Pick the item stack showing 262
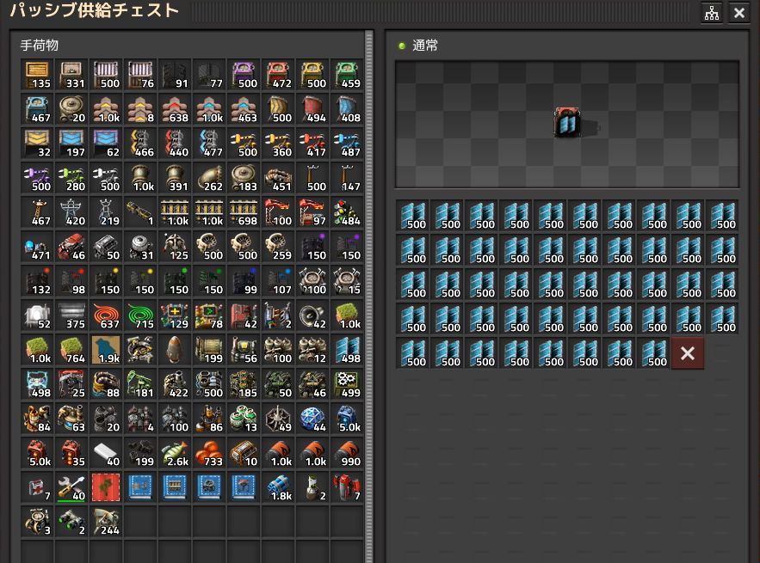The image size is (760, 563). coord(209,178)
